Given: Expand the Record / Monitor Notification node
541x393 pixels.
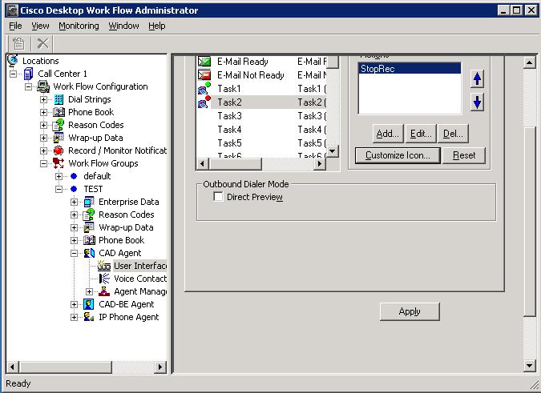Looking at the screenshot, I should pos(43,150).
